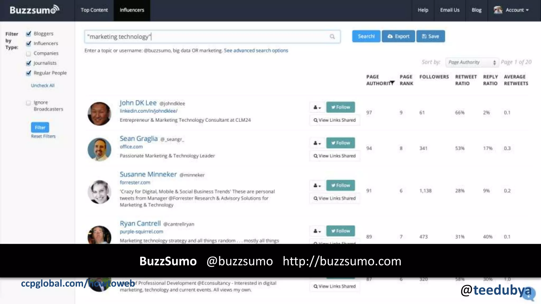Open John DK Lee name link
The image size is (541, 304).
tap(138, 103)
